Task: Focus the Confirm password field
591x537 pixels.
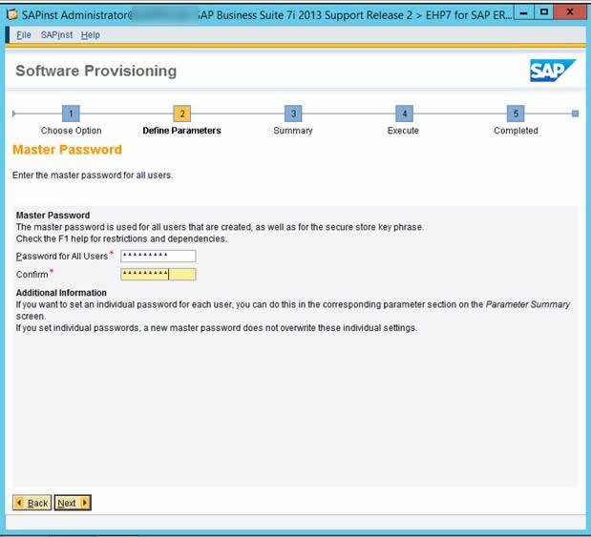Action: pos(158,274)
